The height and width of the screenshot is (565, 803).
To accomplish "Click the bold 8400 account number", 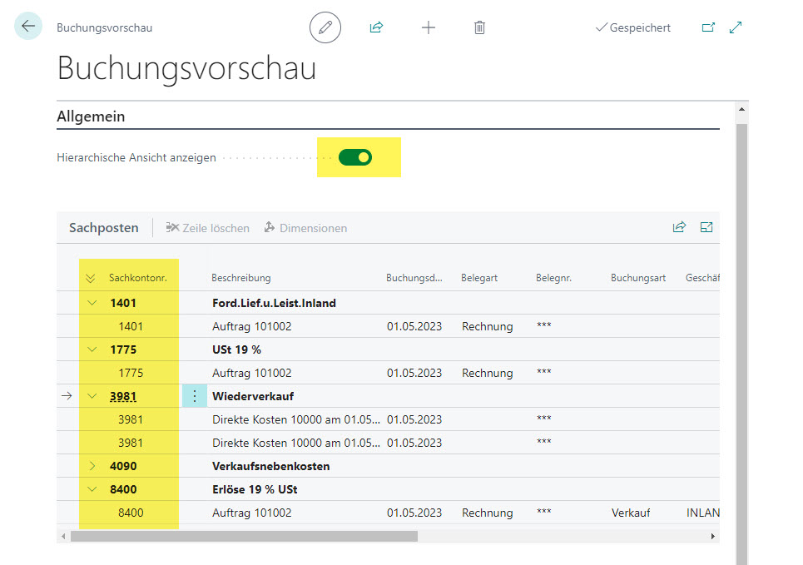I will pos(123,490).
